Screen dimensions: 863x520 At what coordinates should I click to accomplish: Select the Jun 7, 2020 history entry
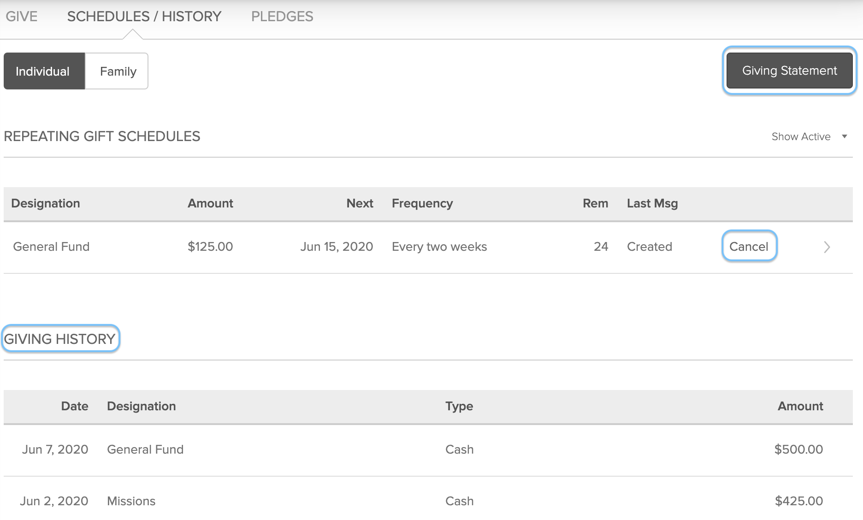click(55, 449)
